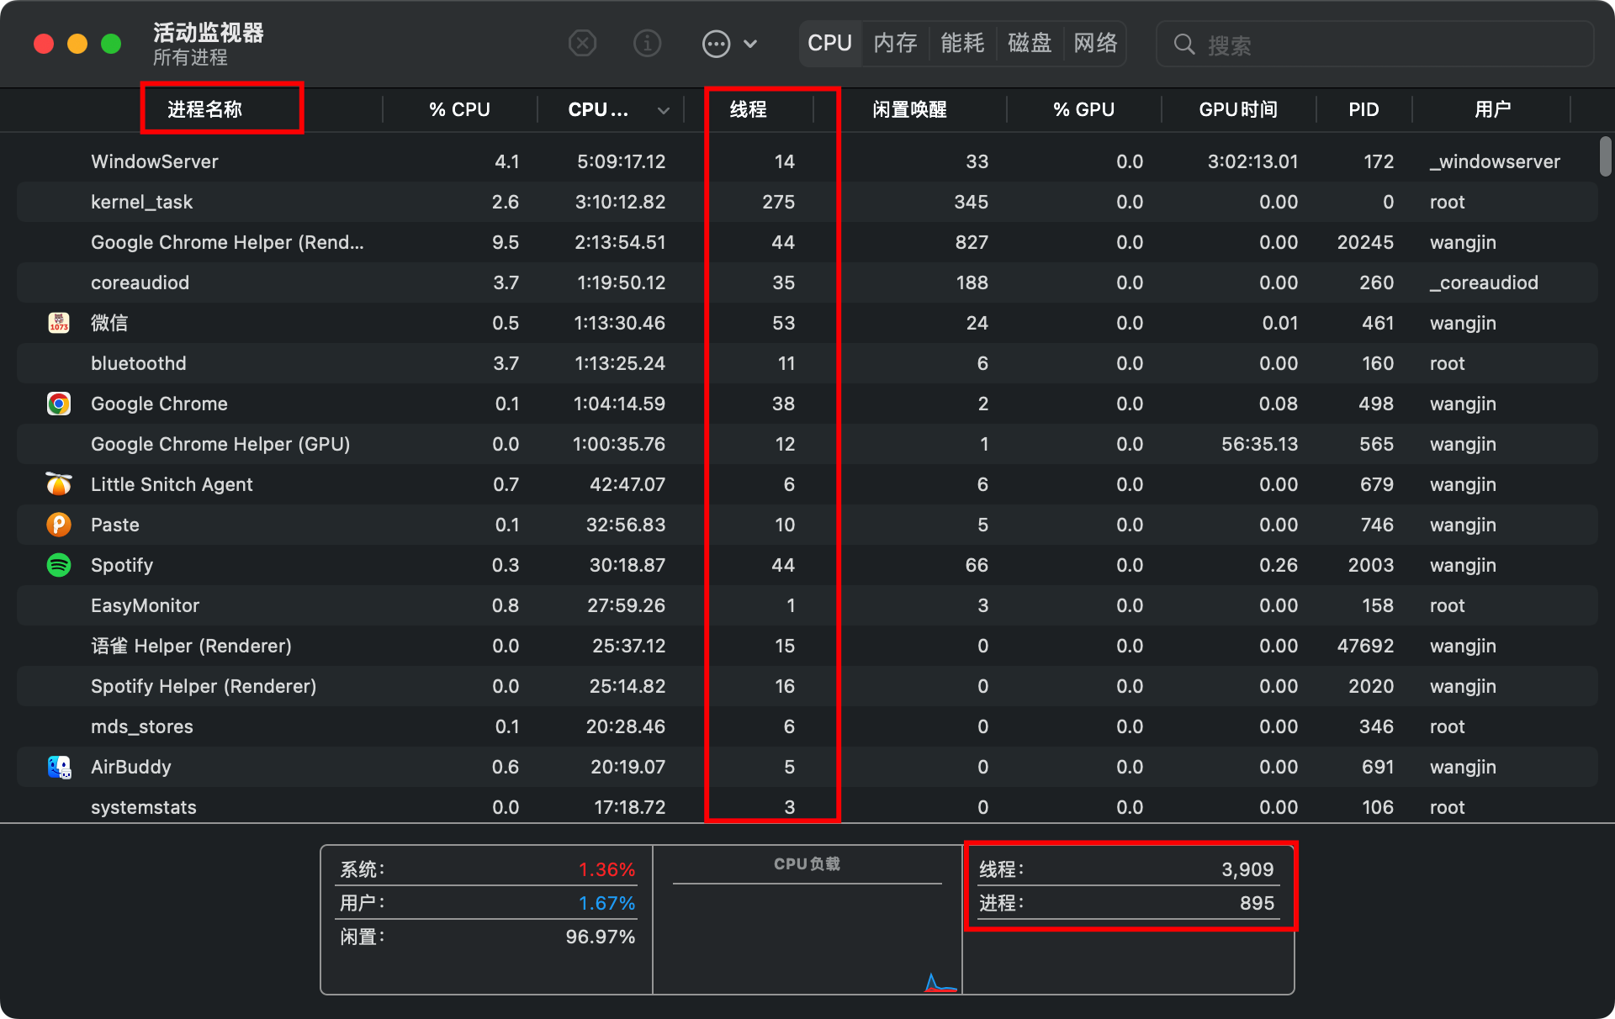Select the Google Chrome Helper (Rend... row

point(807,242)
